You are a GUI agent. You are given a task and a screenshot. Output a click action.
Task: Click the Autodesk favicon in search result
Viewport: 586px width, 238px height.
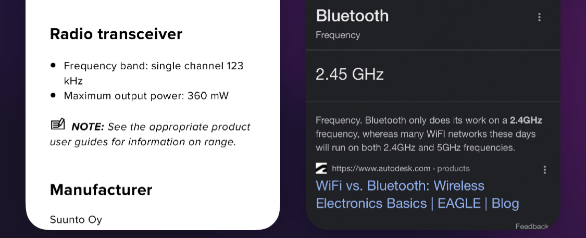[321, 169]
